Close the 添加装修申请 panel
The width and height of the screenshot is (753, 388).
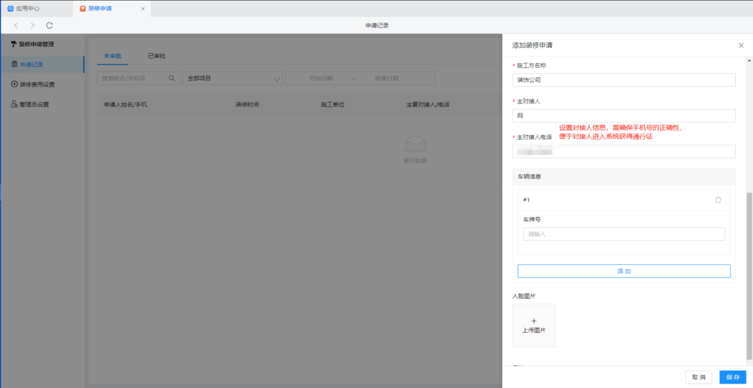tap(741, 45)
